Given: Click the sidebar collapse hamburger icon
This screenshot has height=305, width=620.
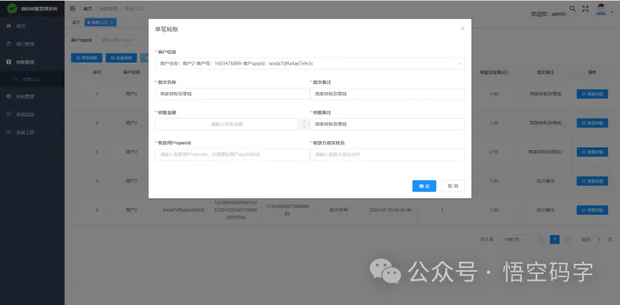Looking at the screenshot, I should tap(73, 8).
